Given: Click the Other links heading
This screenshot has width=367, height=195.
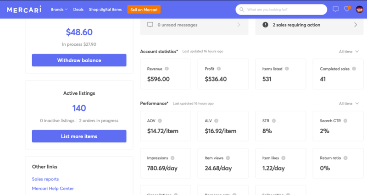Looking at the screenshot, I should coord(44,167).
